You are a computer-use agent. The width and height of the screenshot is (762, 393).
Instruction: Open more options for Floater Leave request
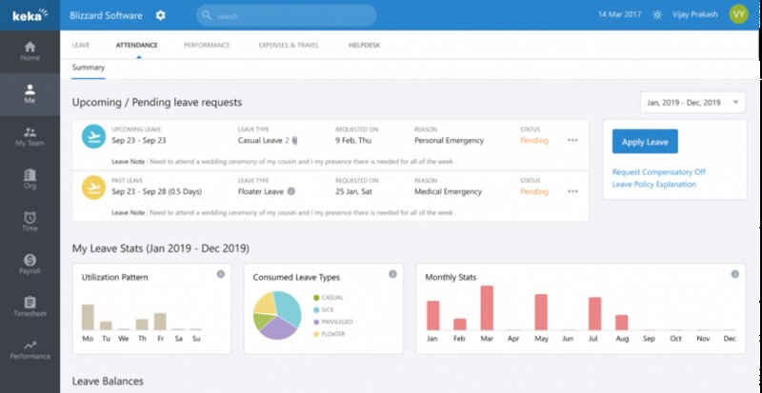point(572,190)
